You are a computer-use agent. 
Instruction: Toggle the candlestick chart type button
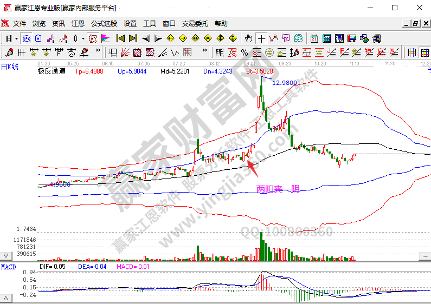(x=76, y=38)
